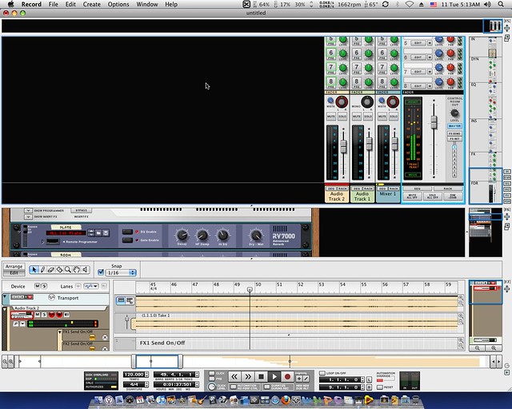Select the Magnify tool
This screenshot has width=512, height=409.
coord(67,269)
